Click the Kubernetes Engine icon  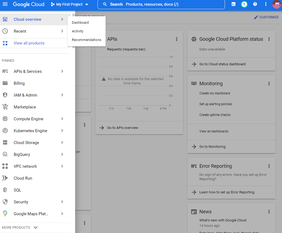point(5,131)
